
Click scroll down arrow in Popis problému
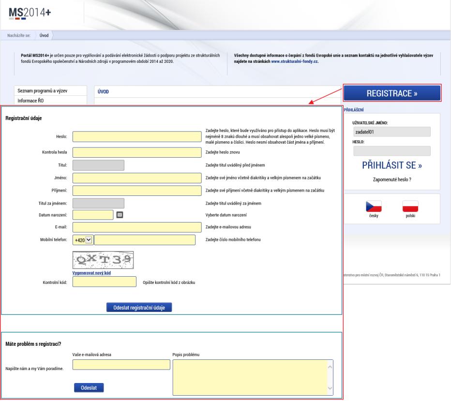point(330,388)
